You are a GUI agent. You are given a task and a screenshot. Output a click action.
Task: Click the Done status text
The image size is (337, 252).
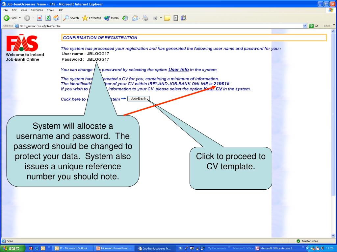click(x=10, y=241)
